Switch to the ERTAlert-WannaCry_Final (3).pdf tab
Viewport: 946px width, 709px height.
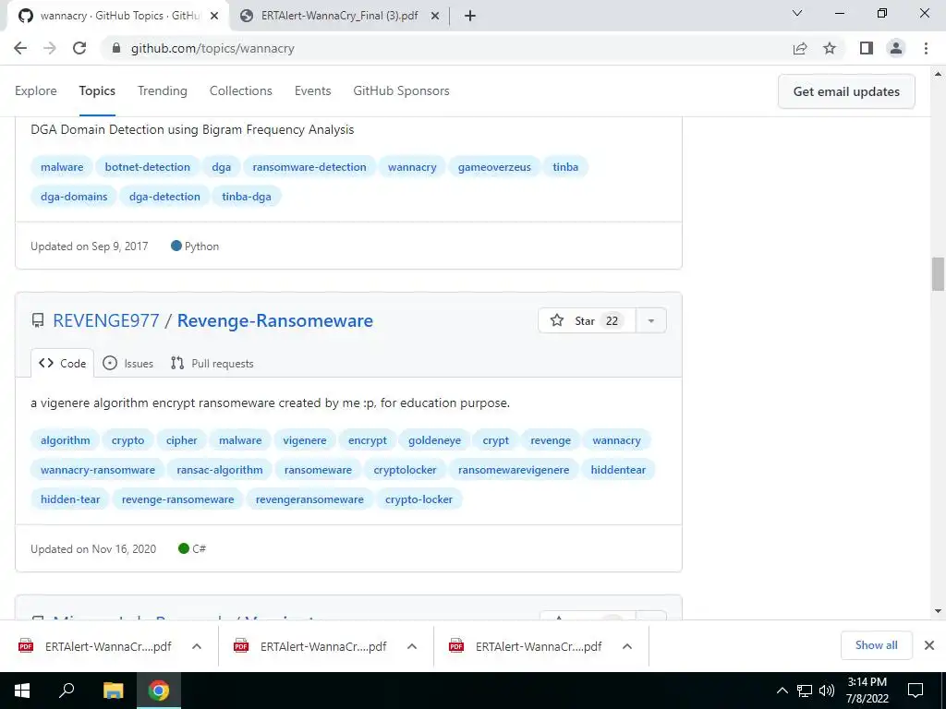click(x=340, y=17)
